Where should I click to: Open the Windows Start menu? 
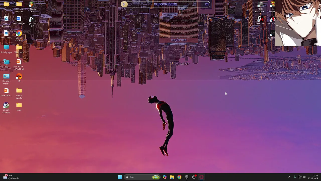(x=120, y=177)
